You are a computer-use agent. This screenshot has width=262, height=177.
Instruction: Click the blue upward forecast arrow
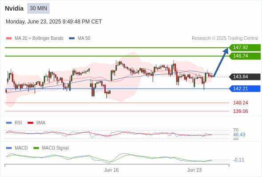(x=221, y=62)
